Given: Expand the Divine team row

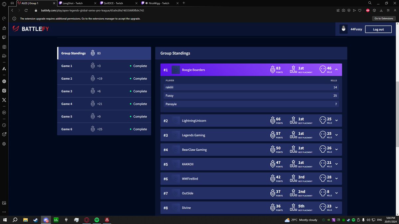Looking at the screenshot, I should click(336, 208).
